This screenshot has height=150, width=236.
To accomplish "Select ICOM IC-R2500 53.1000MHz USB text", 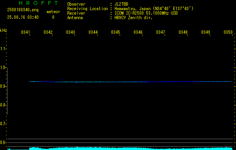I will 146,13.
